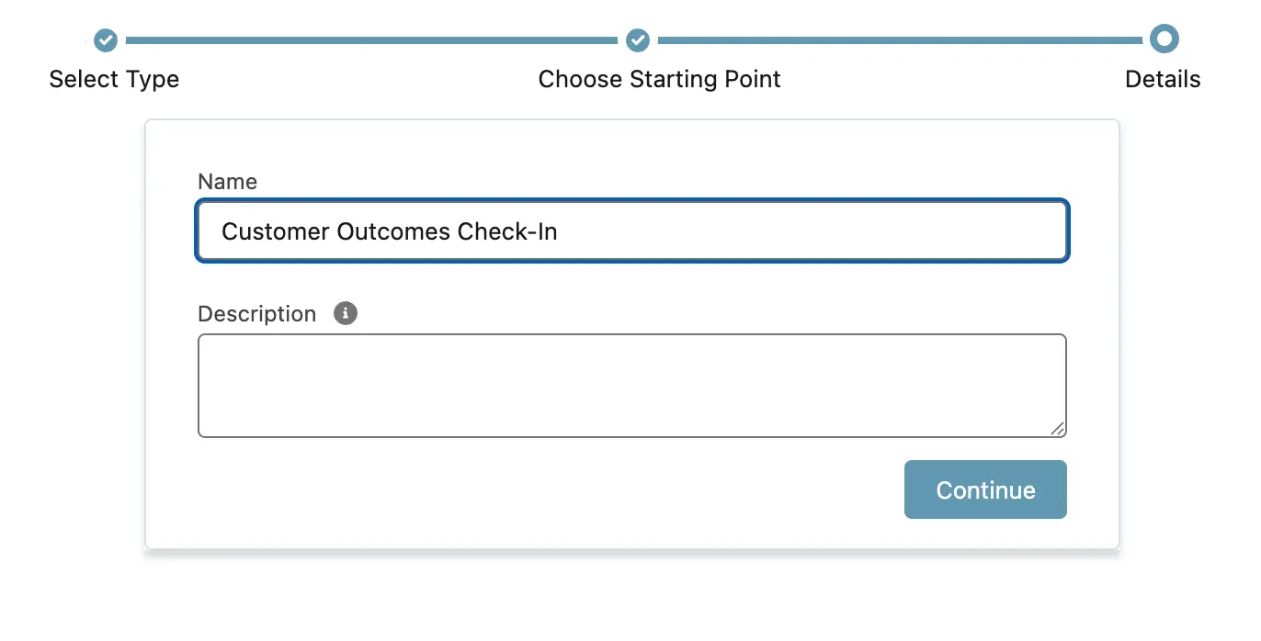Click the Name field label
Viewport: 1261px width, 641px height.
click(227, 182)
